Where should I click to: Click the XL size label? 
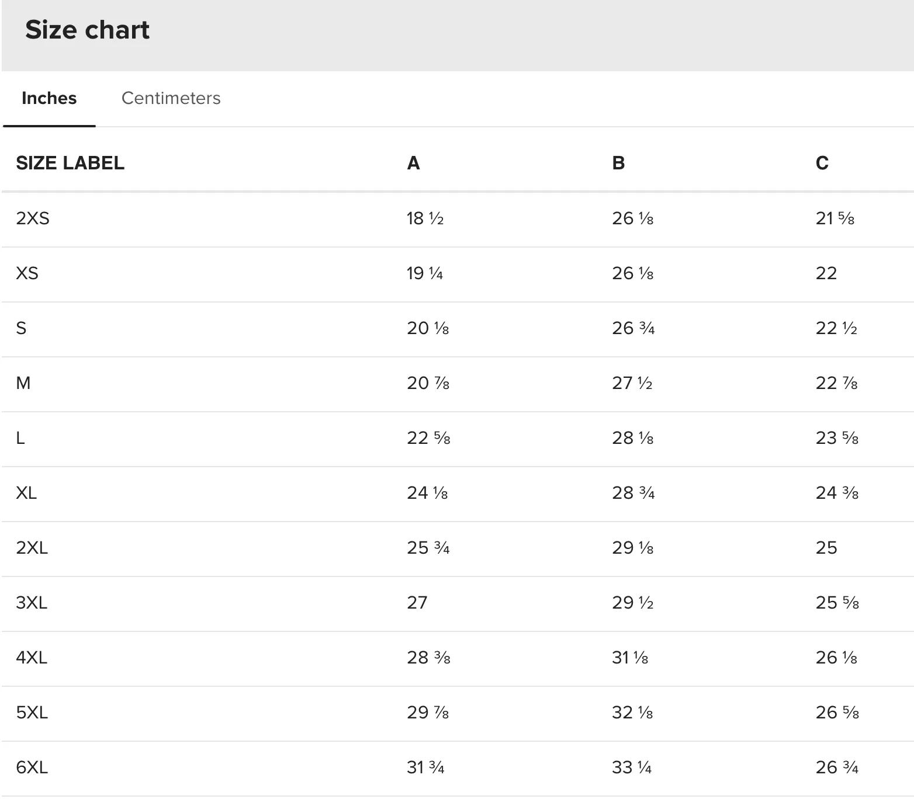coord(26,493)
